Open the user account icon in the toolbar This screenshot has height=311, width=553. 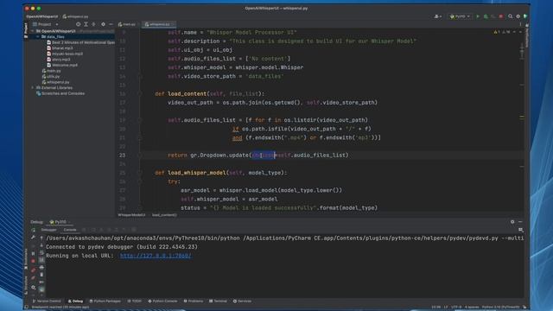click(437, 16)
